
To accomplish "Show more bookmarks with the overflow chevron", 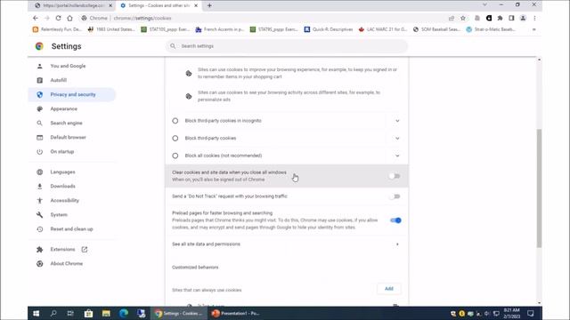I will pyautogui.click(x=534, y=29).
